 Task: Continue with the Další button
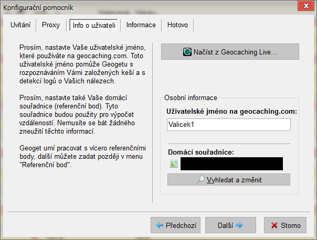pos(230,225)
